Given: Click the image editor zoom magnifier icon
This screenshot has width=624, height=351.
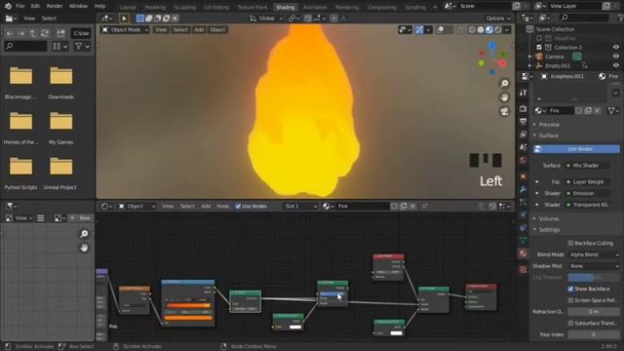Looking at the screenshot, I should [84, 234].
